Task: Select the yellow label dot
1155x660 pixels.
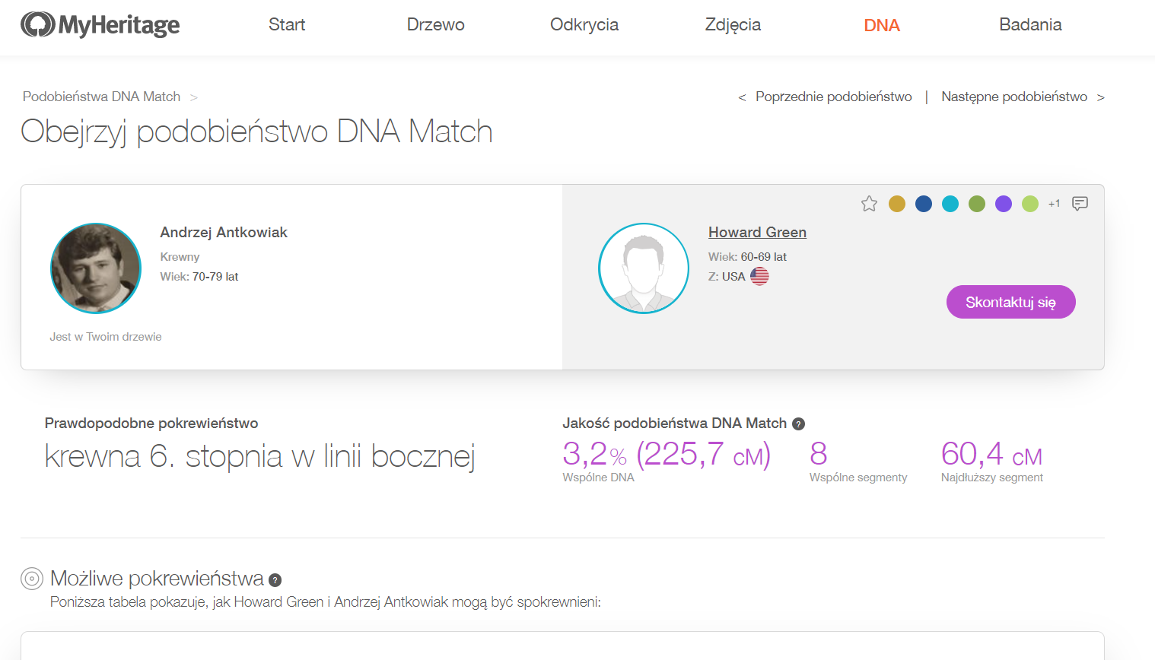Action: point(896,203)
